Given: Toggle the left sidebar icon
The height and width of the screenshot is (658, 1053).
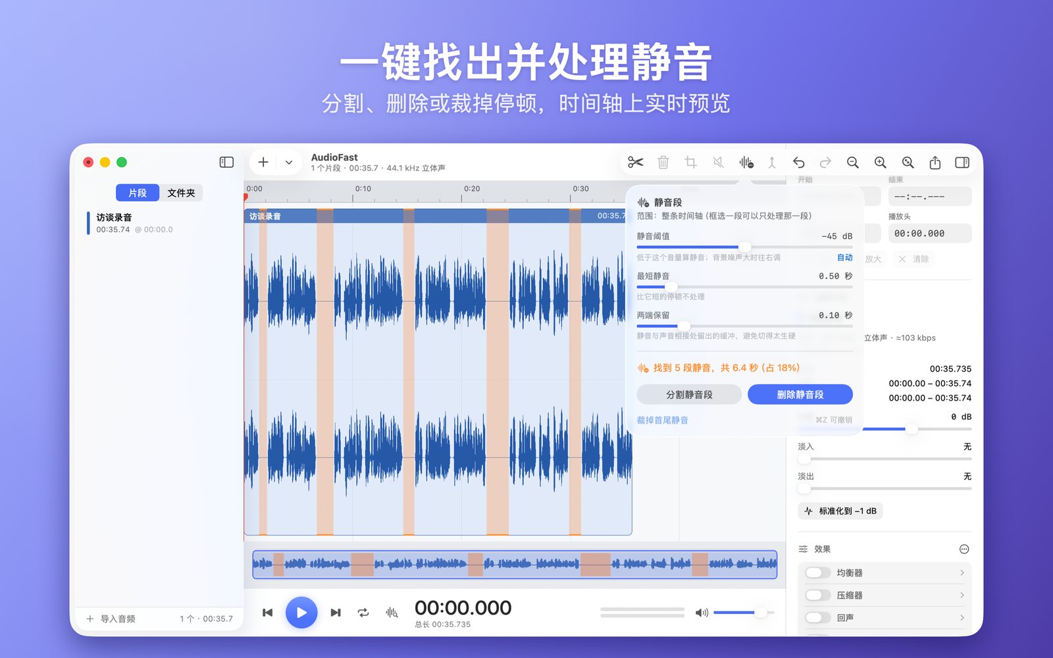Looking at the screenshot, I should 226,162.
